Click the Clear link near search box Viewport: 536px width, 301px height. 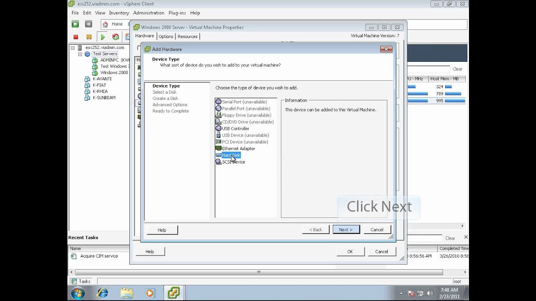point(457,69)
